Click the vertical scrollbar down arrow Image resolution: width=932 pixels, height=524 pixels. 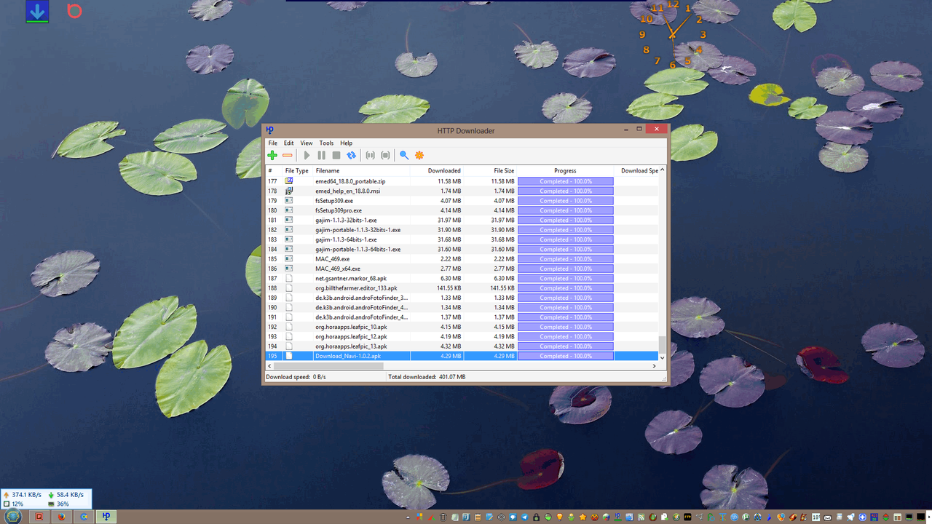(x=662, y=357)
